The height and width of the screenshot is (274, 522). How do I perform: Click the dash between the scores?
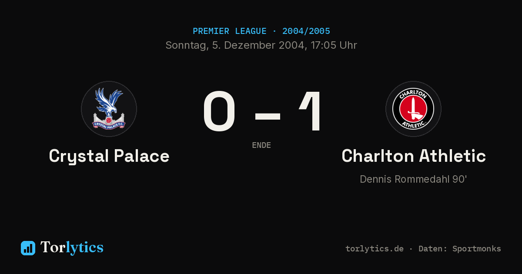point(268,115)
